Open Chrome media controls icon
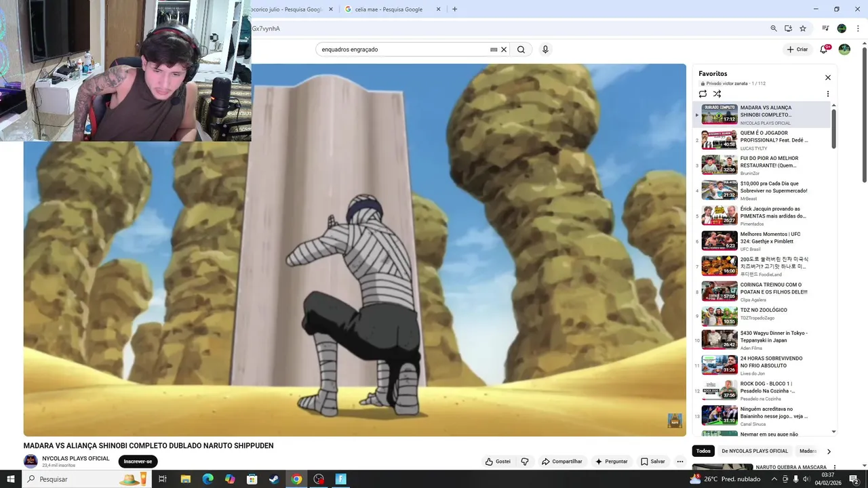The height and width of the screenshot is (488, 868). (x=825, y=28)
